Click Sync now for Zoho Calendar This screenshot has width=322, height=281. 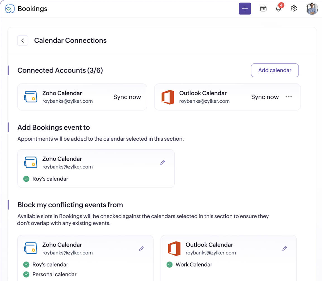[127, 97]
